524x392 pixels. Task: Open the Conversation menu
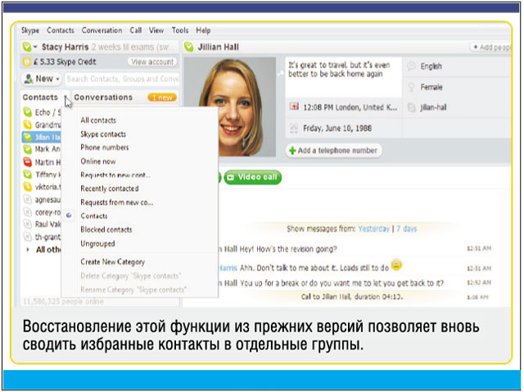click(102, 30)
